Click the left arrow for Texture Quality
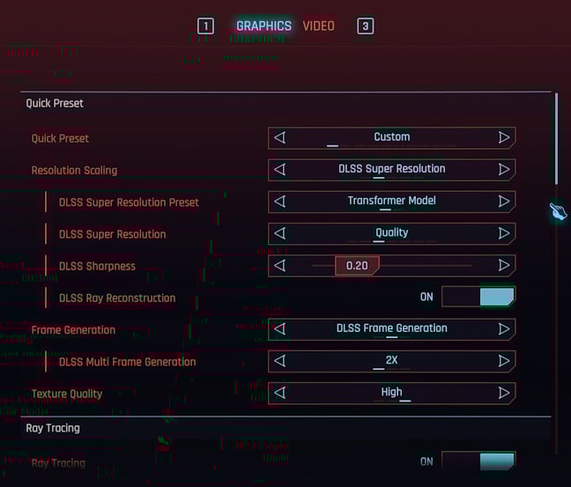Screen dimensions: 571x487 [x=280, y=393]
